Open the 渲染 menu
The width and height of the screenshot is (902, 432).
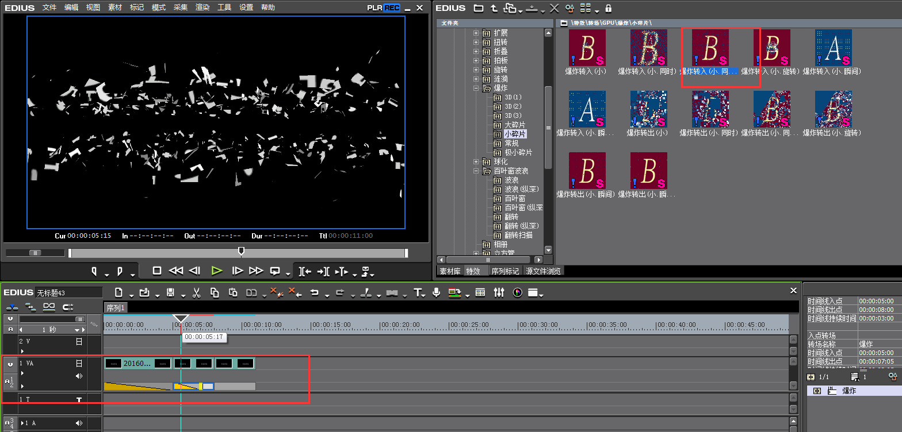(202, 7)
